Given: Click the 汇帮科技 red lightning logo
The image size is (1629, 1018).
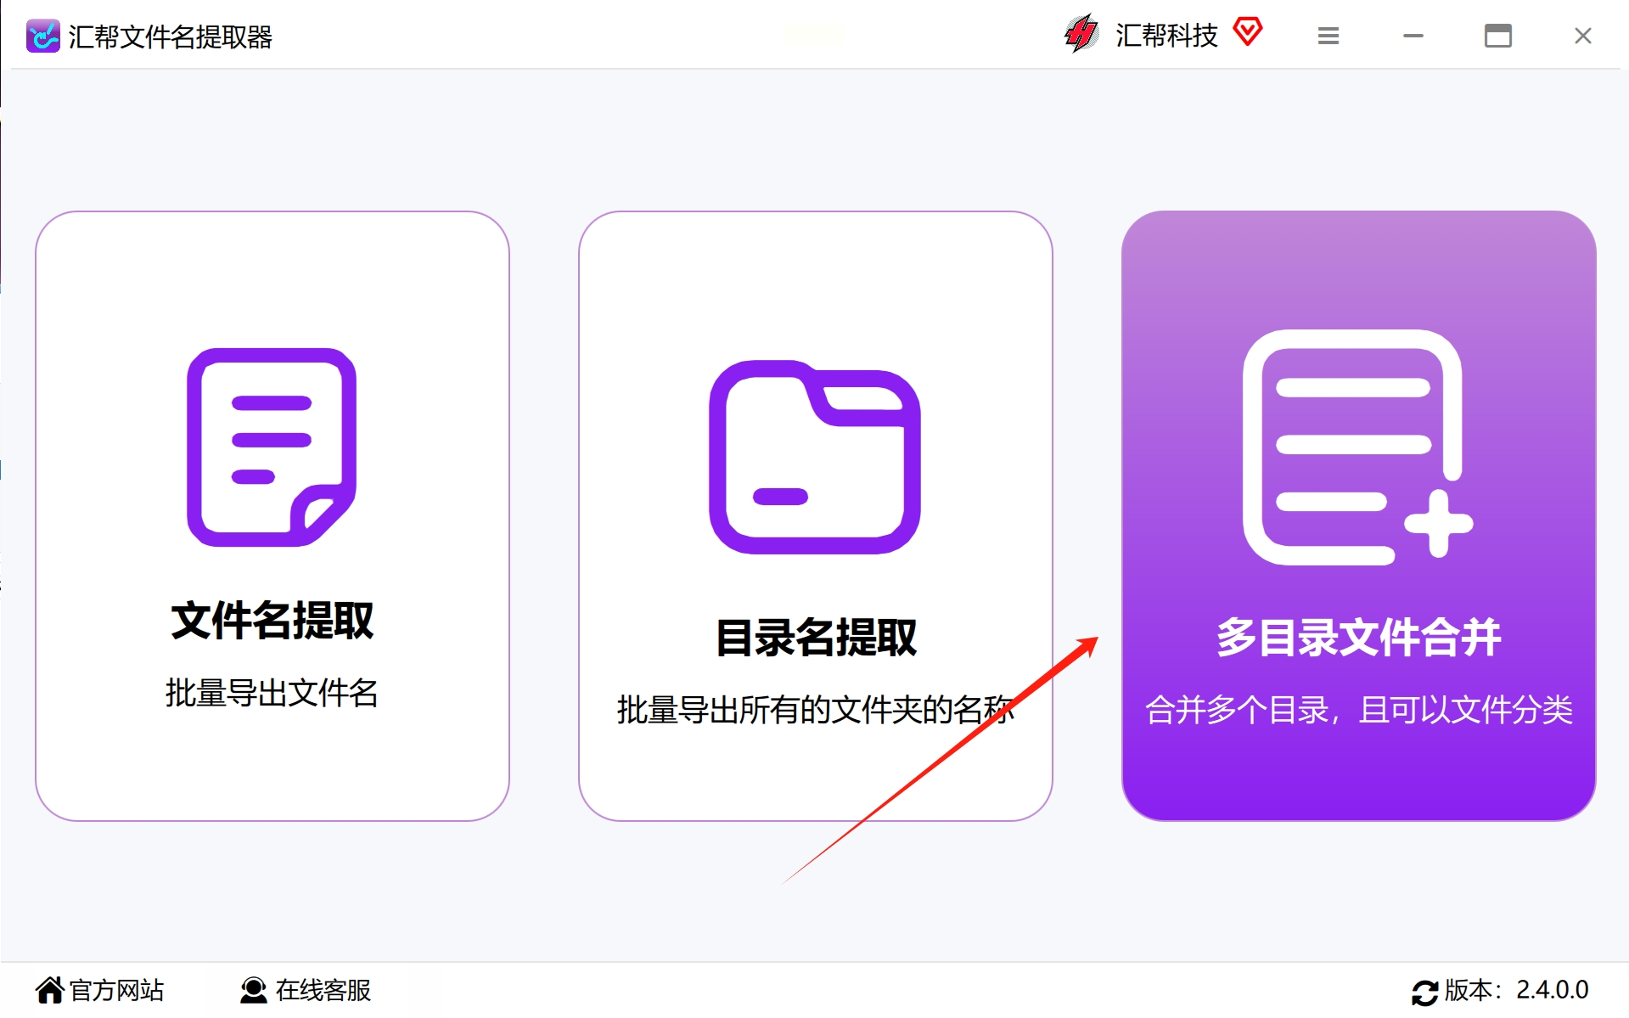Looking at the screenshot, I should pyautogui.click(x=1081, y=35).
